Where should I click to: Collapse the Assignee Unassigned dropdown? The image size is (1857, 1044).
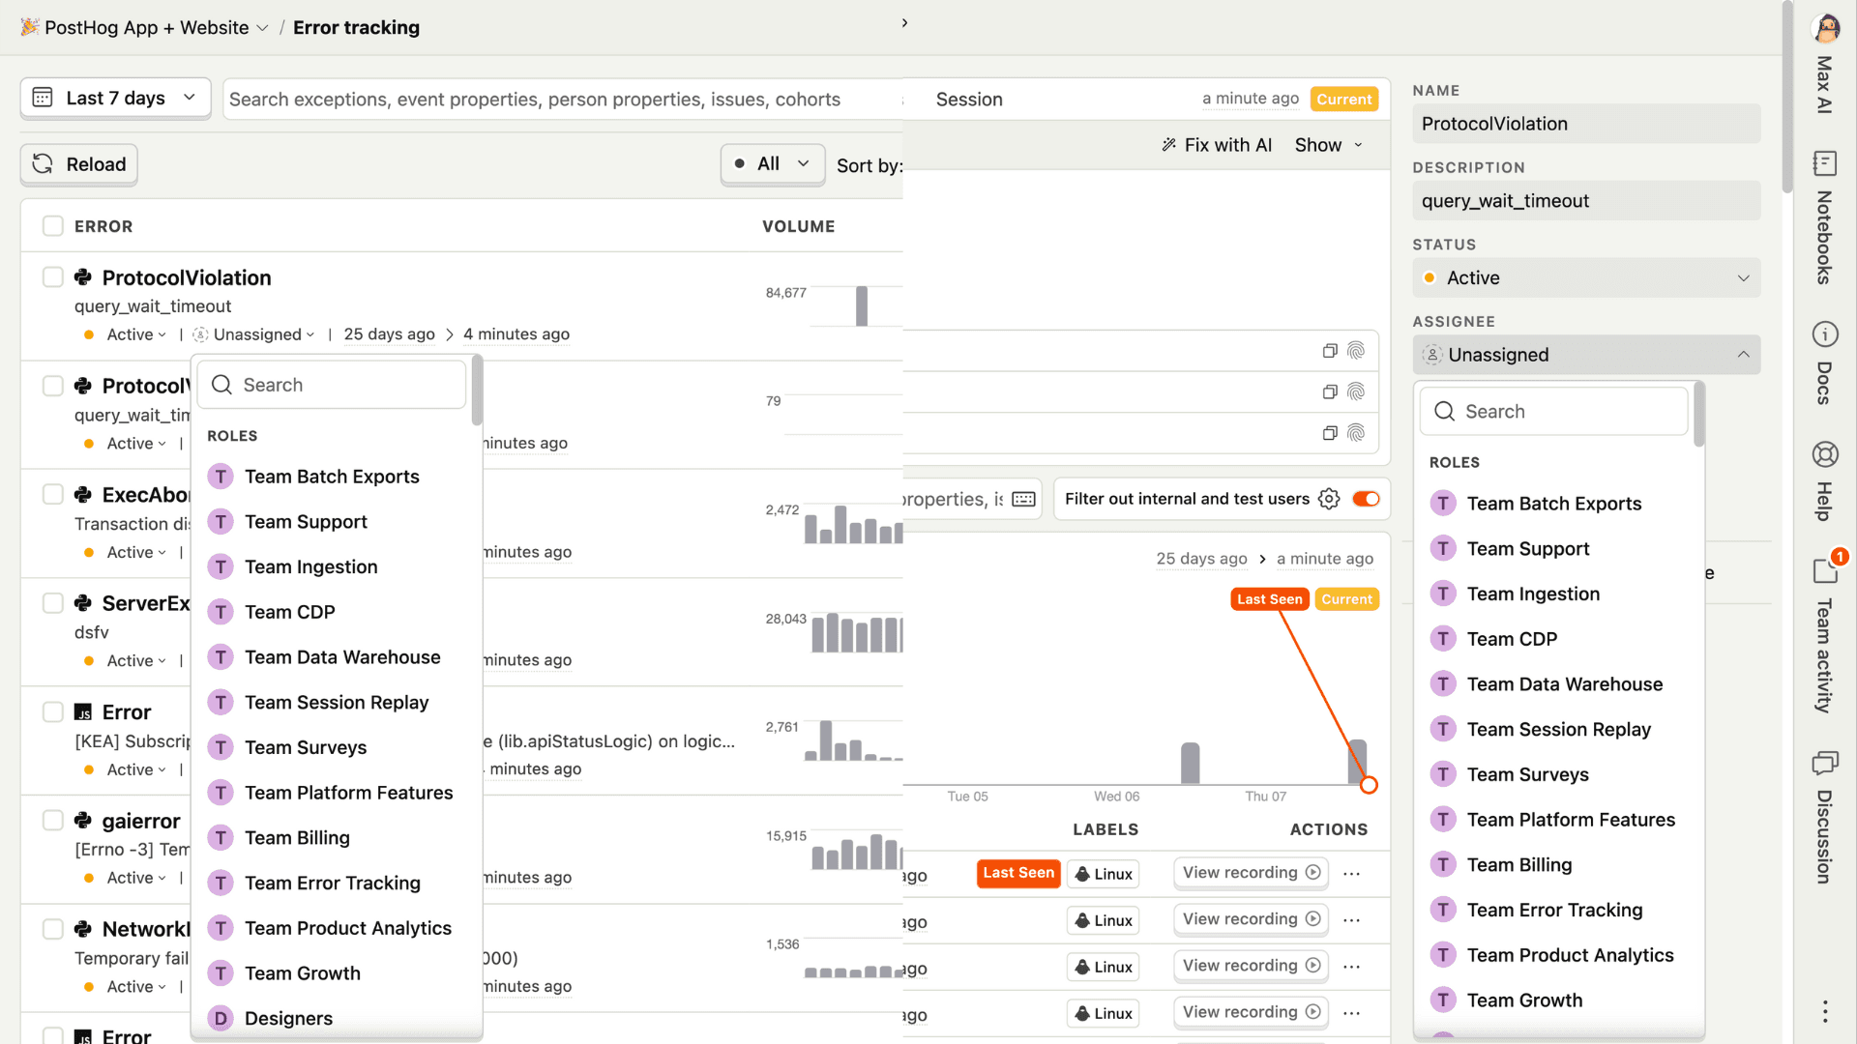click(x=1586, y=355)
